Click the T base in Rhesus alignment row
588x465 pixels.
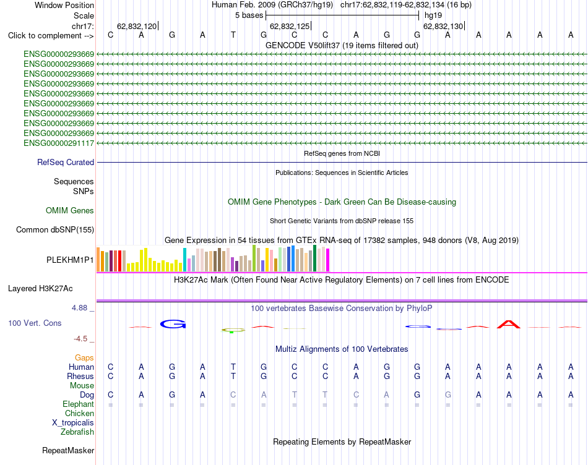coord(233,376)
